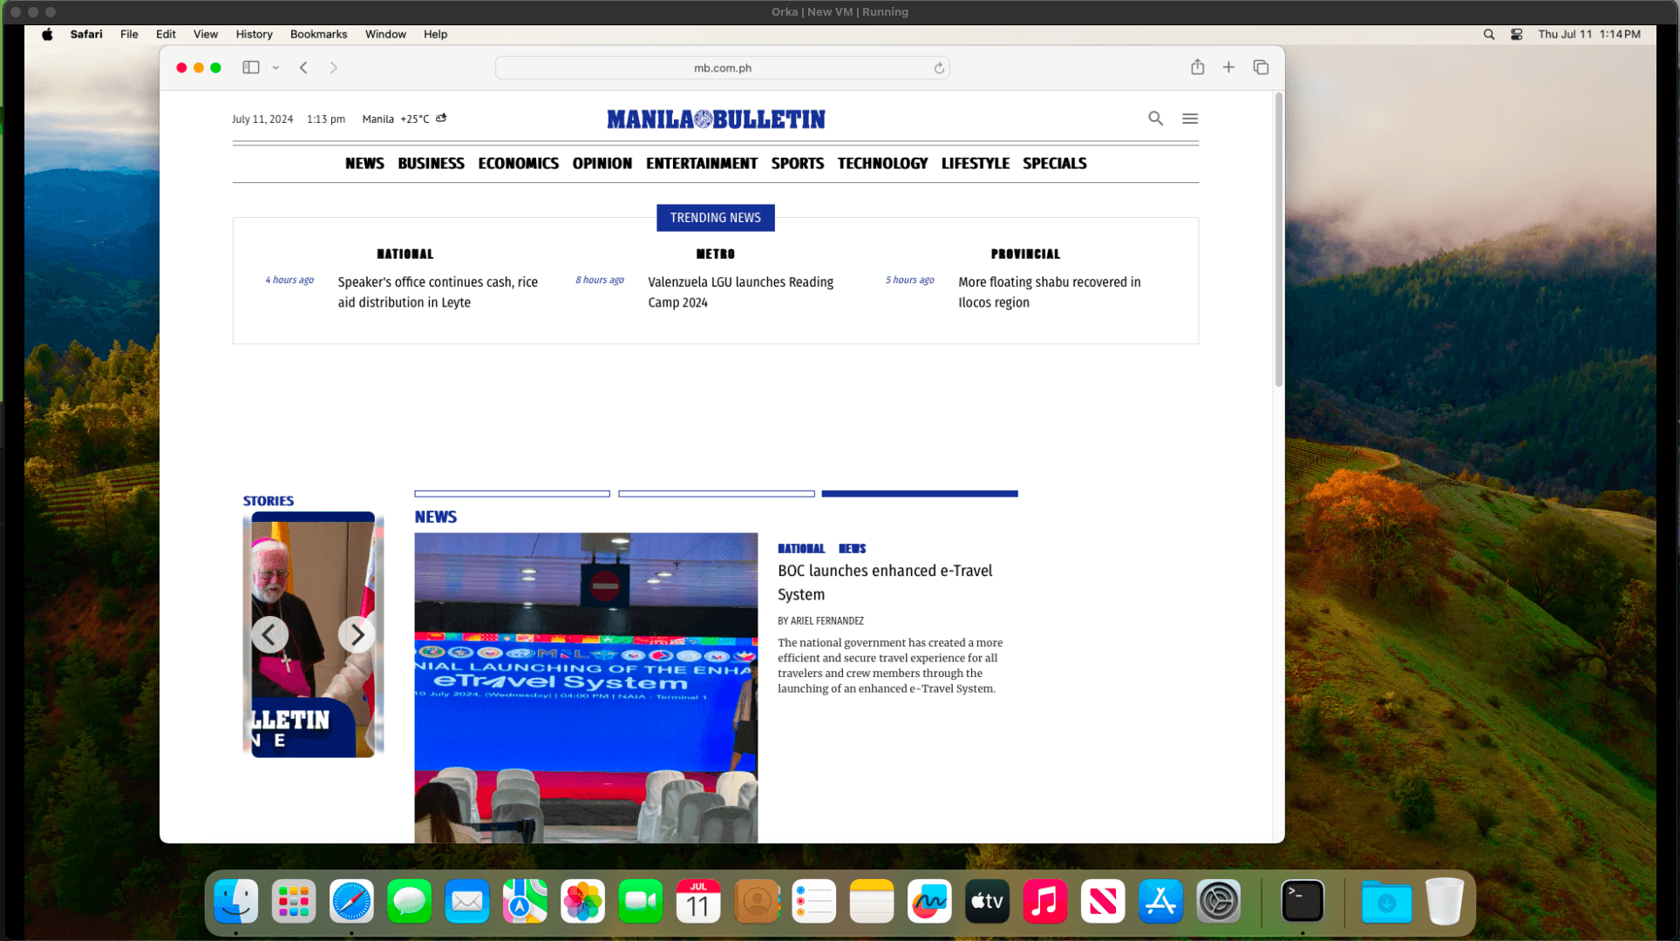Select the first news carousel indicator bar
This screenshot has width=1680, height=941.
512,494
